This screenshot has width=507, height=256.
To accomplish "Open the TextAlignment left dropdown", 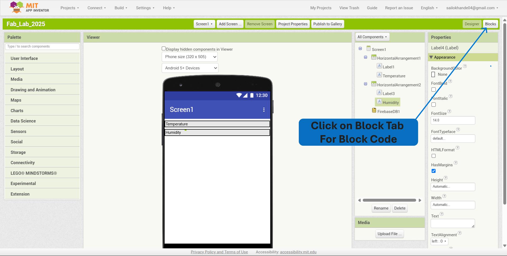I will click(439, 241).
